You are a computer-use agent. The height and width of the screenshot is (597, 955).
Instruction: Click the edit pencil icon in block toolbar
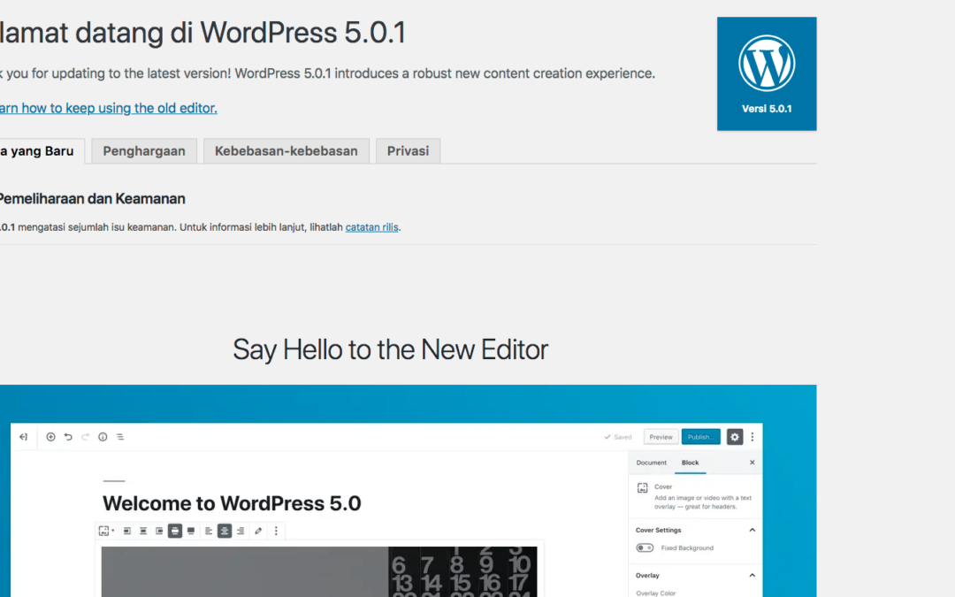click(258, 532)
